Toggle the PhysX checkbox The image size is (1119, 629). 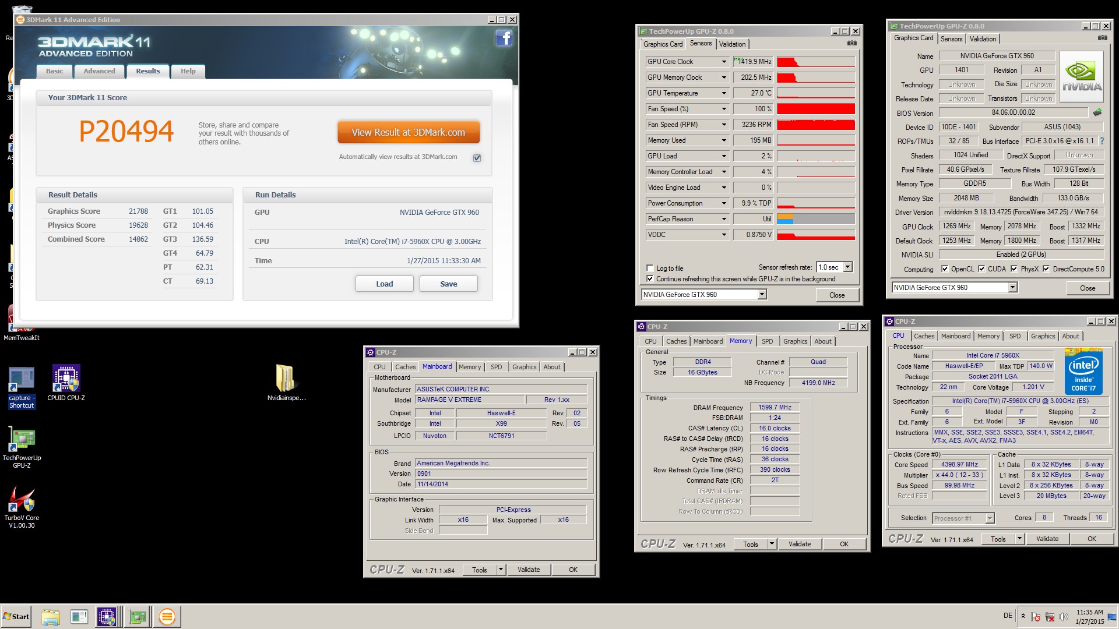point(1014,269)
